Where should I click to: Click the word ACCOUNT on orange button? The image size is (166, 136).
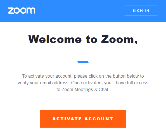[99, 119]
